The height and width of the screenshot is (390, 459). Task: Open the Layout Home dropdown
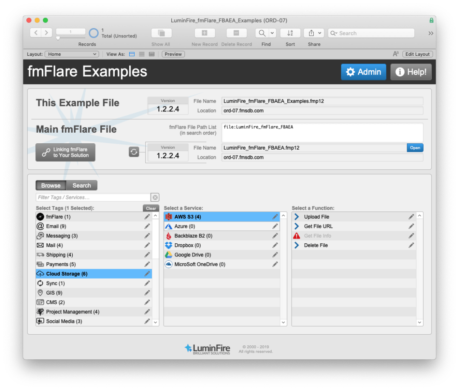tap(71, 54)
